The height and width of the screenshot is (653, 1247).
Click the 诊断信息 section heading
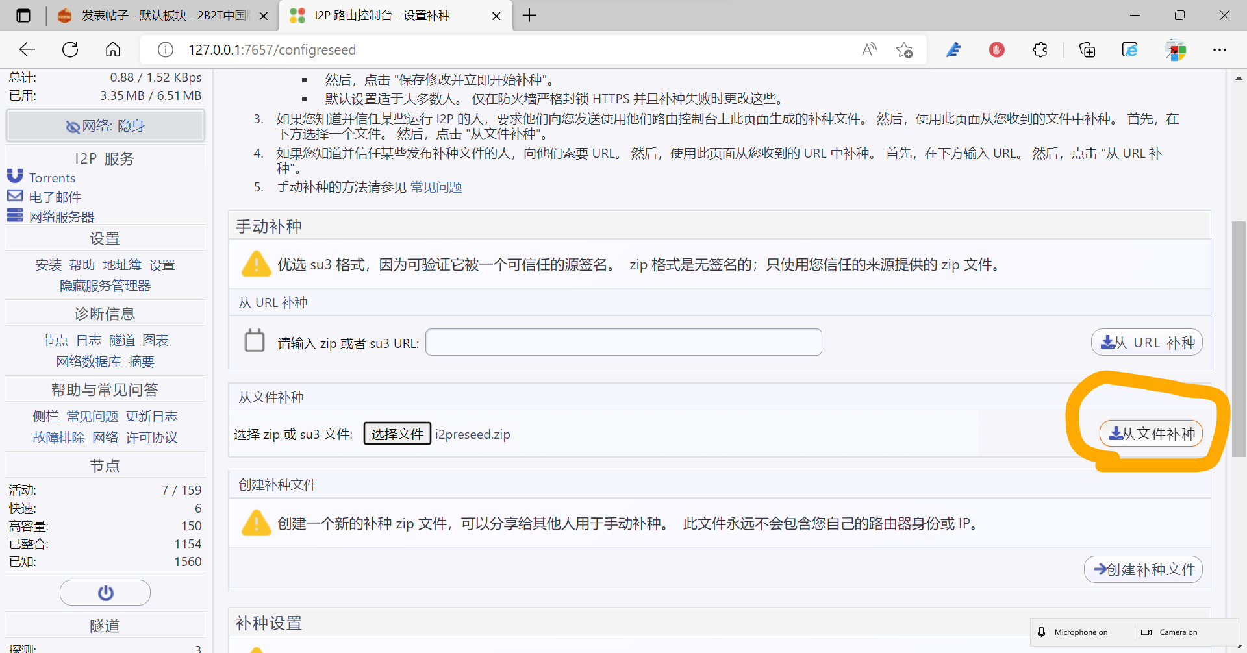(x=105, y=314)
